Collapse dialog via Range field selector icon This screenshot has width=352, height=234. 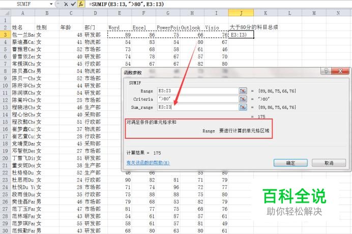coord(243,91)
